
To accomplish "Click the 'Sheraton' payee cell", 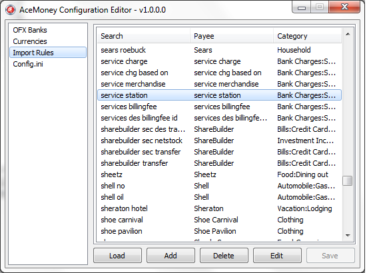I will pos(208,208).
